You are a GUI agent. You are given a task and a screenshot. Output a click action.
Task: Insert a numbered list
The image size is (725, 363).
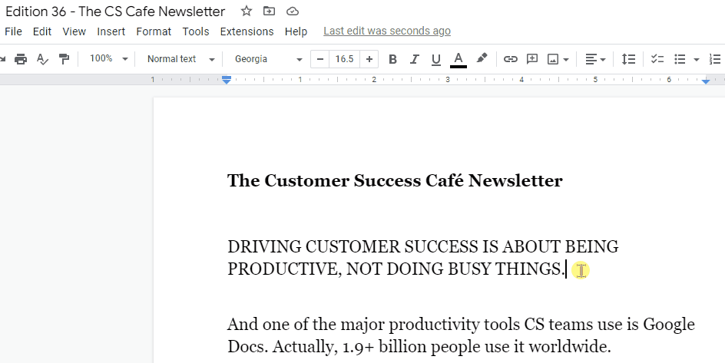click(x=715, y=59)
